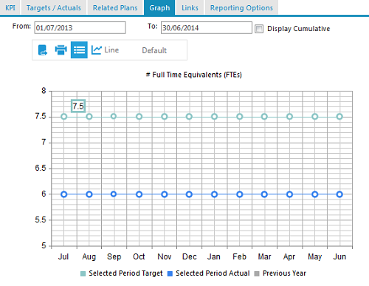Click the Dec target data point

tap(189, 117)
